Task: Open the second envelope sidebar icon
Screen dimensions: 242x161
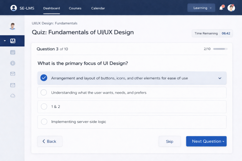Action: pos(13,85)
